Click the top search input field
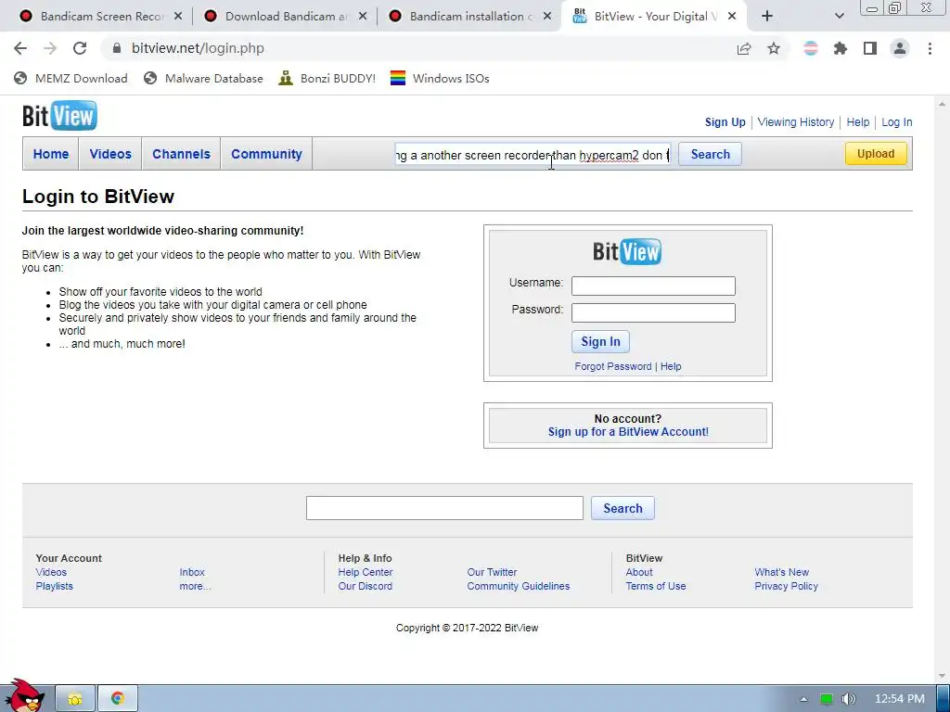Viewport: 950px width, 712px height. point(533,155)
